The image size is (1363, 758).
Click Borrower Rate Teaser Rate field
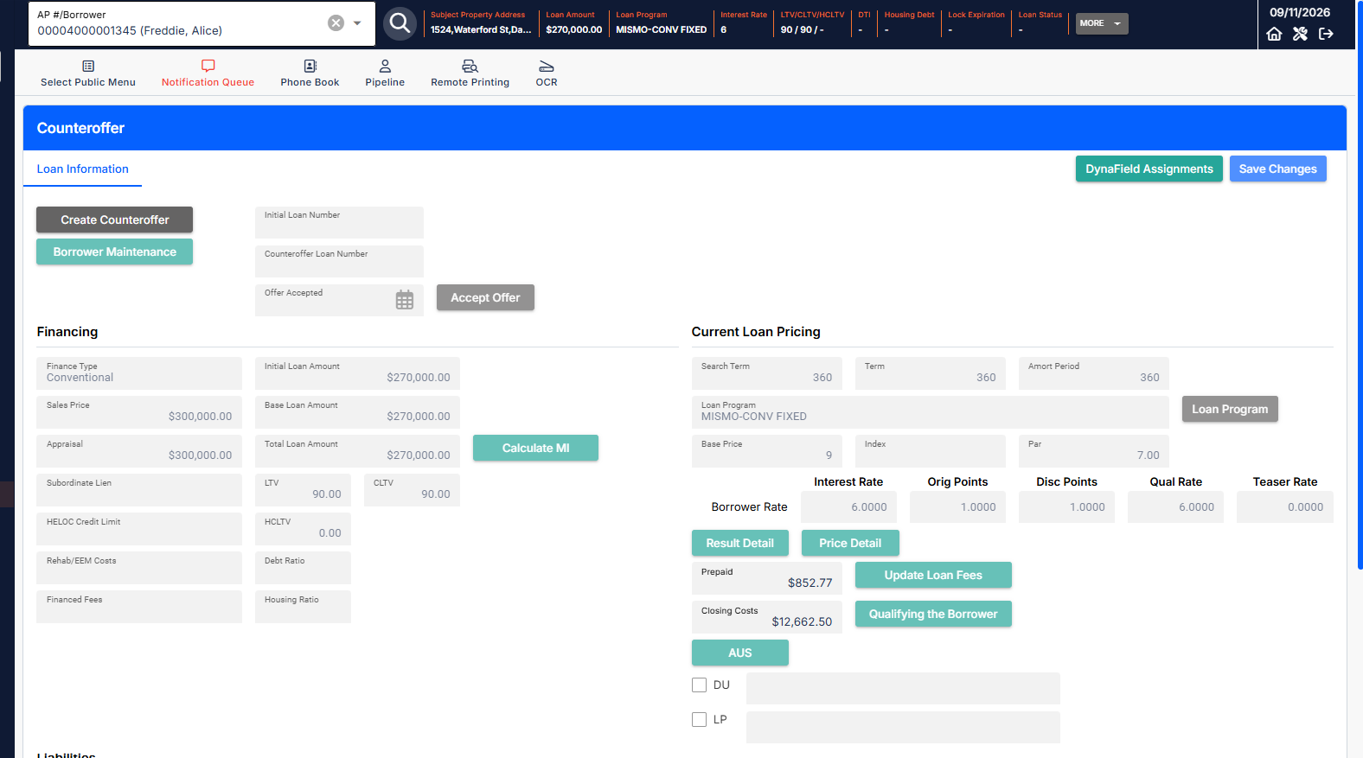pyautogui.click(x=1285, y=507)
